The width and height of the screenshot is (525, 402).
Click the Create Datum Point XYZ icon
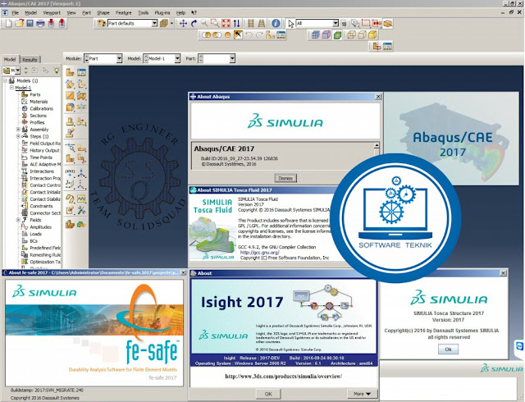pos(70,173)
